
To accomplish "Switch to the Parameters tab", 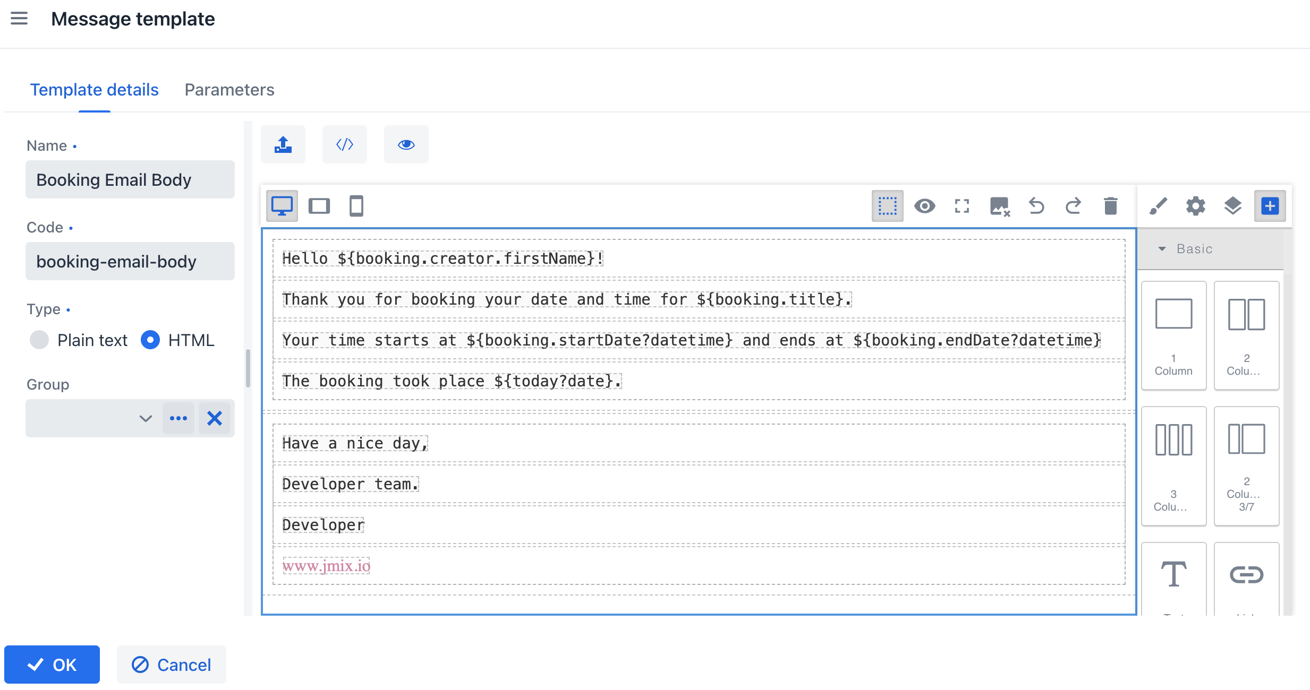I will point(229,90).
